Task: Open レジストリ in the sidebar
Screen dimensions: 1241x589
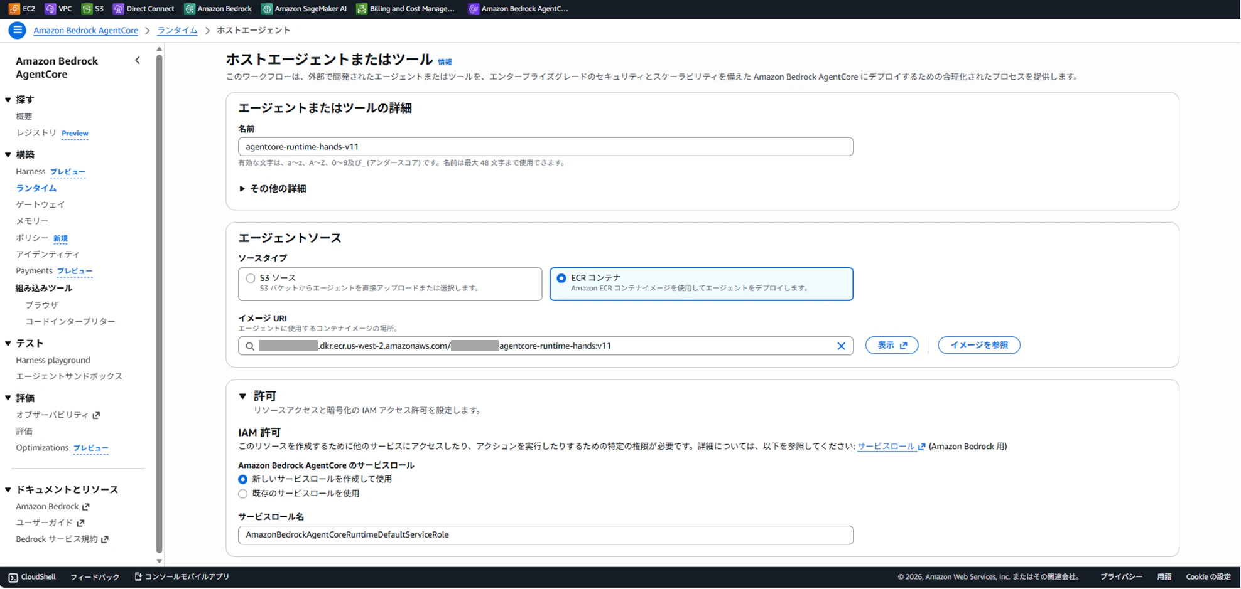Action: [36, 133]
